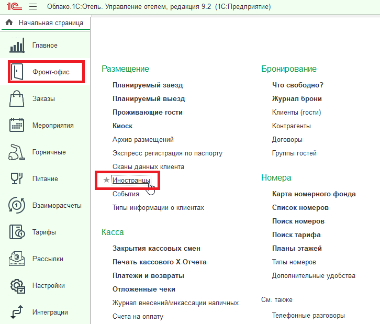The width and height of the screenshot is (380, 324).
Task: Open the Контрагенты link
Action: (292, 126)
